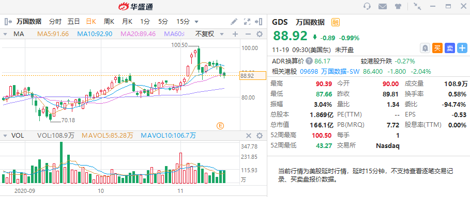Image resolution: width=470 pixels, height=197 pixels.
Task: Collapse left panel next to 万国数据
Action: click(x=8, y=22)
